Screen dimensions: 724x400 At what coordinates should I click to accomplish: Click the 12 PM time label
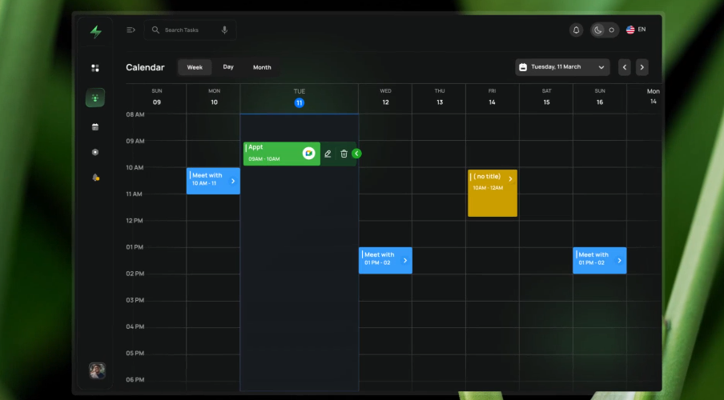point(135,221)
